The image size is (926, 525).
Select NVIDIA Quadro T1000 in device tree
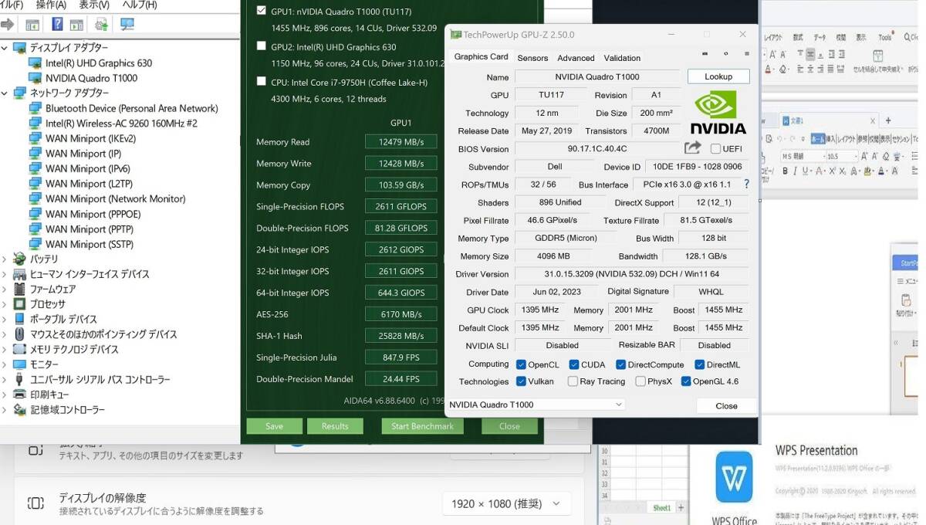91,78
